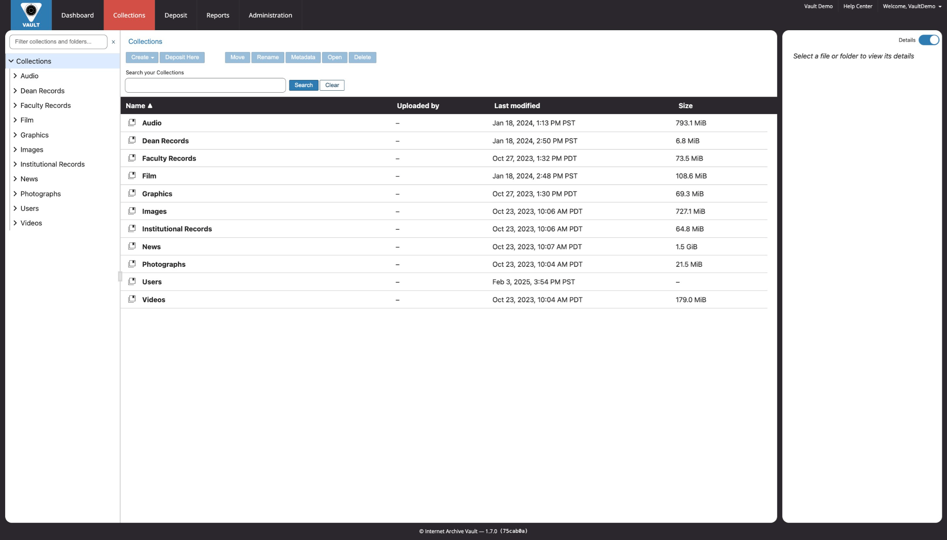Click the Metadata button
This screenshot has width=947, height=540.
pyautogui.click(x=303, y=57)
